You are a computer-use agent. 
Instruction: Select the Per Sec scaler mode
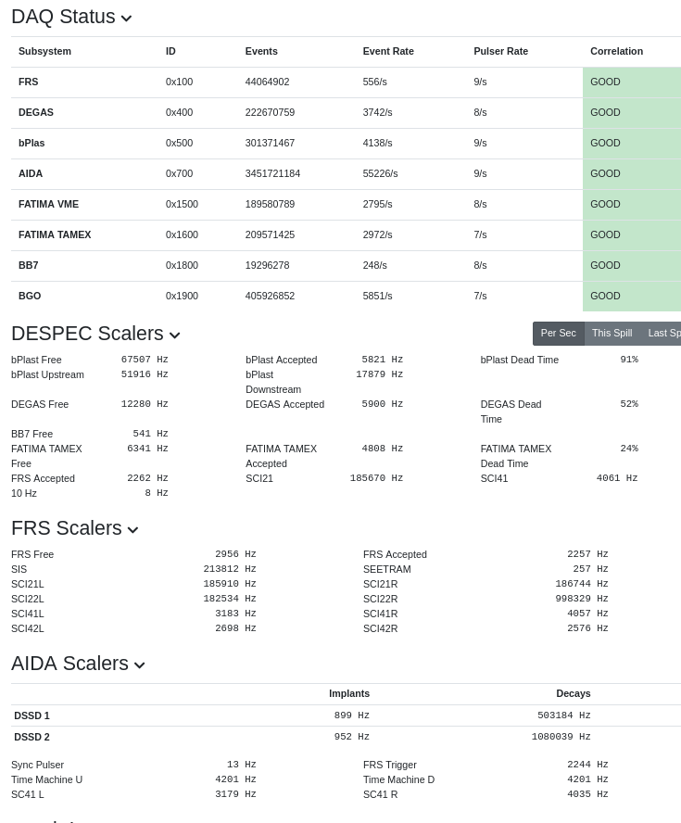[558, 334]
